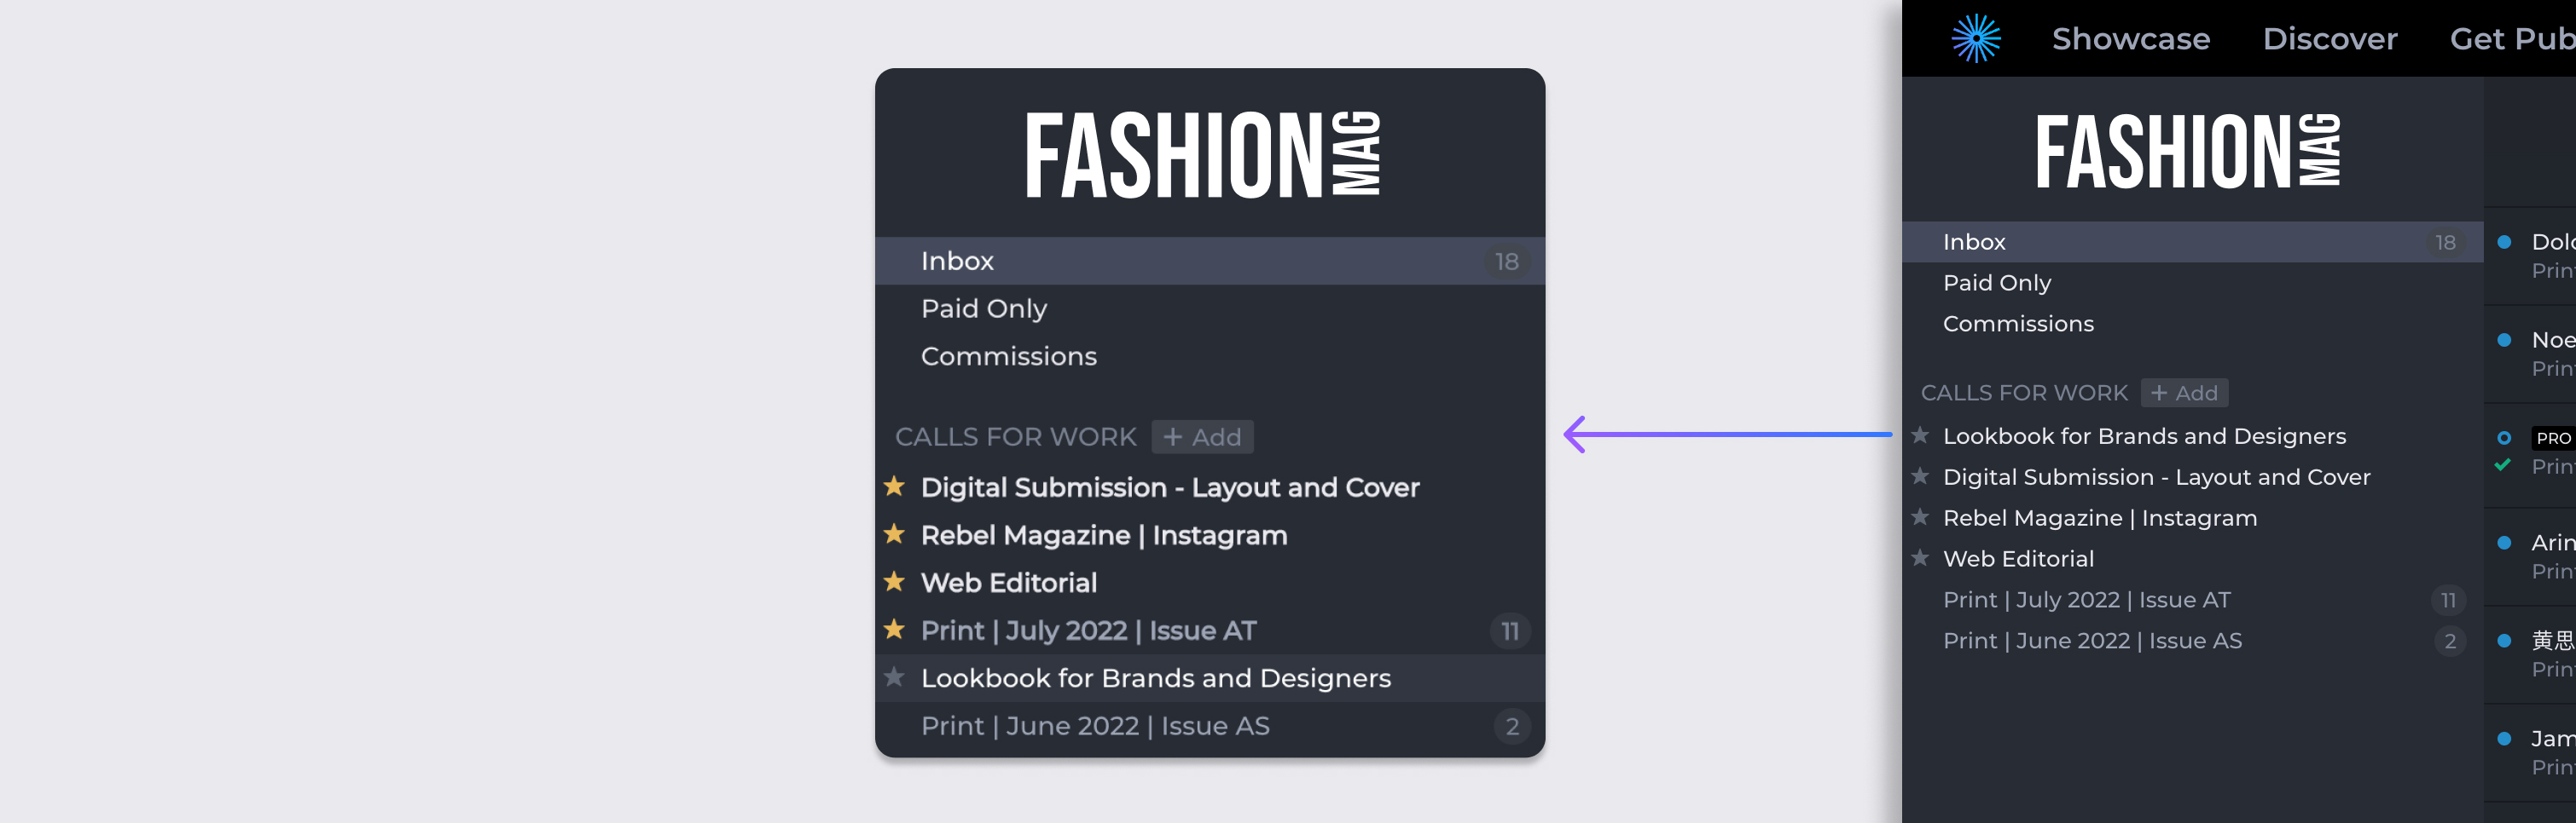Unstar Print | July 2022 in left panel
The height and width of the screenshot is (823, 2576).
(x=894, y=630)
